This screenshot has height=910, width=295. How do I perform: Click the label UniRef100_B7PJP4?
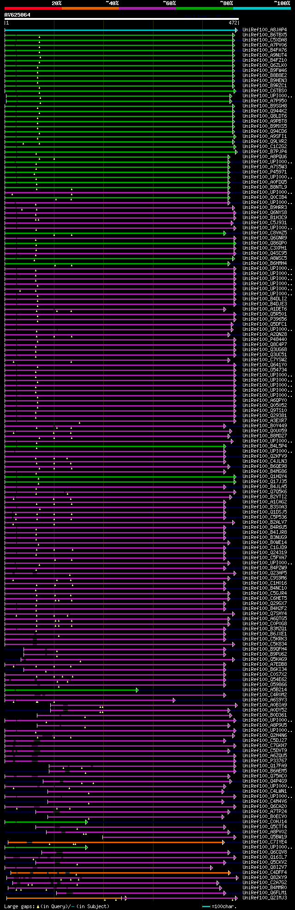tap(265, 152)
